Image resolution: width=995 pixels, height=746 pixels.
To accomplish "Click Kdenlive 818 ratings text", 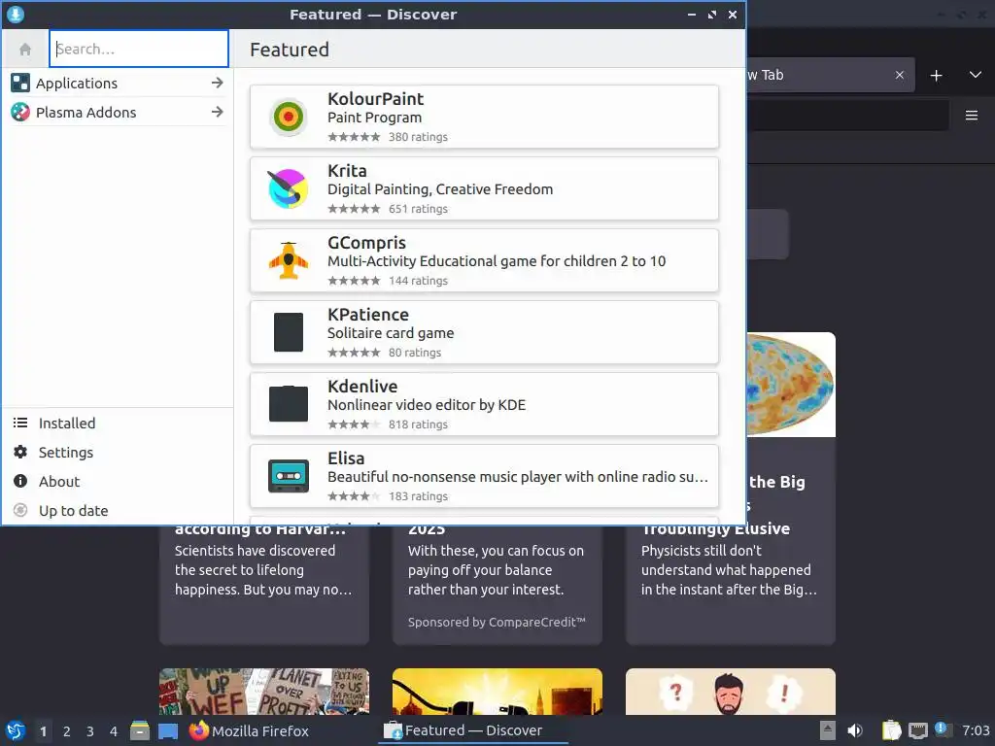I will coord(418,424).
